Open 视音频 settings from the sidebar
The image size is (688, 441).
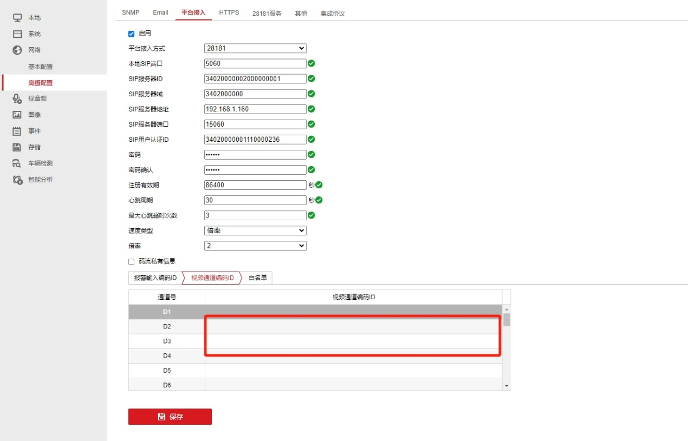pyautogui.click(x=17, y=98)
